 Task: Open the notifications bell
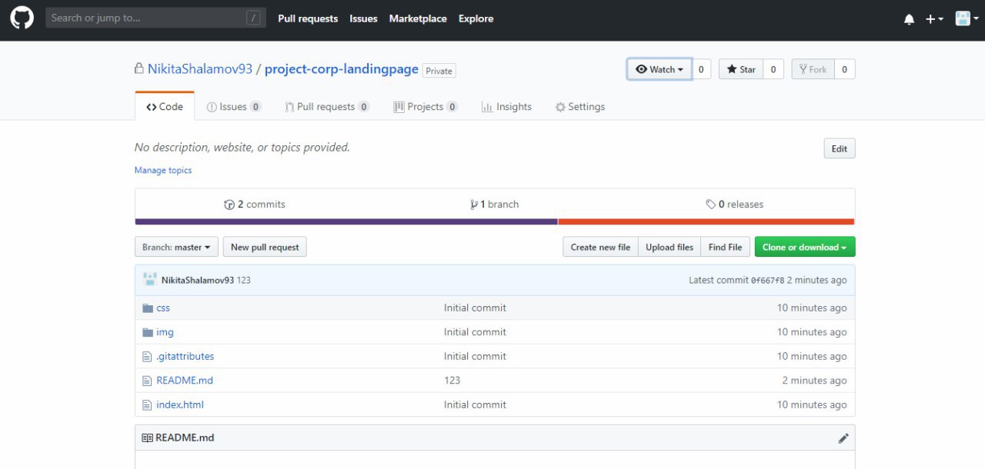(x=909, y=19)
